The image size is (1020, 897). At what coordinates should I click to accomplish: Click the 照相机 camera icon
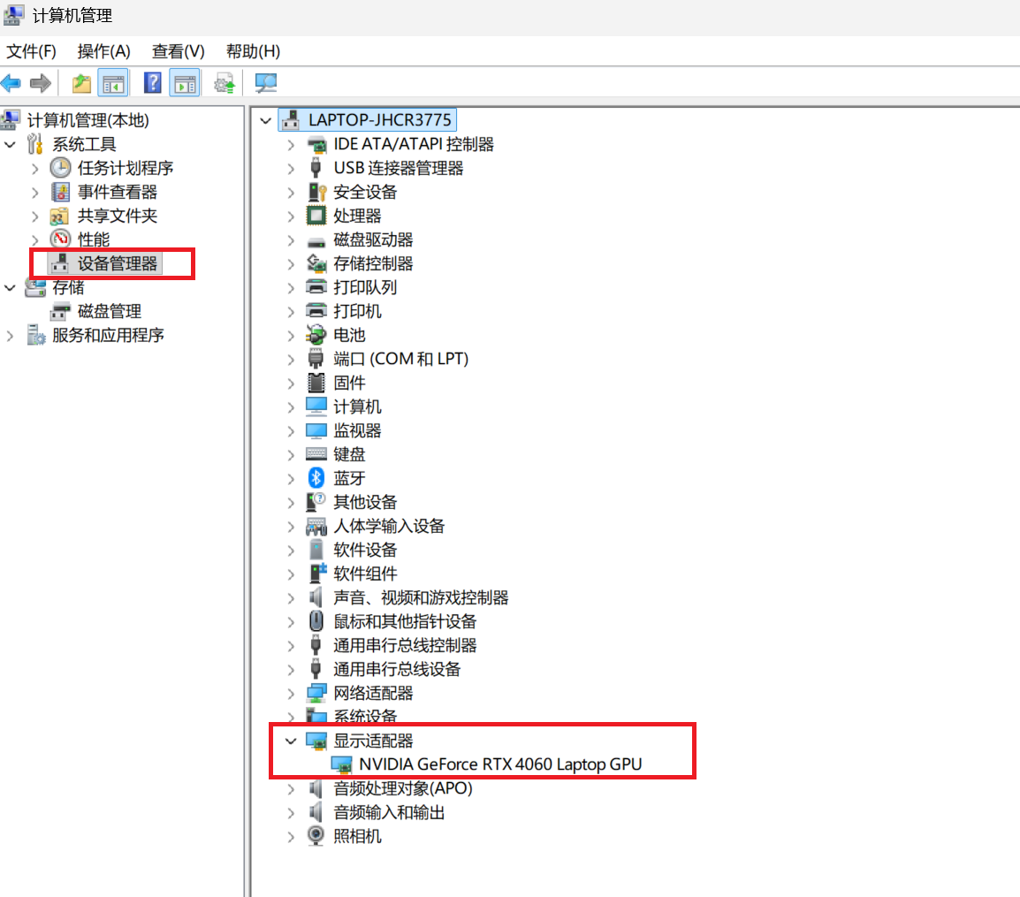(x=316, y=836)
